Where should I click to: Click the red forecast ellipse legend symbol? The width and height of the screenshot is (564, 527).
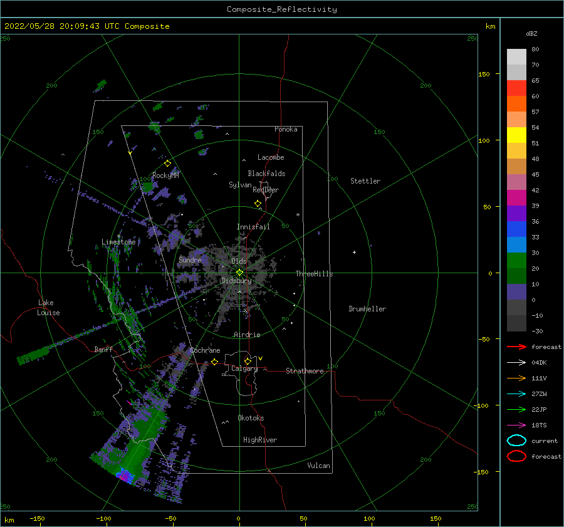point(516,456)
